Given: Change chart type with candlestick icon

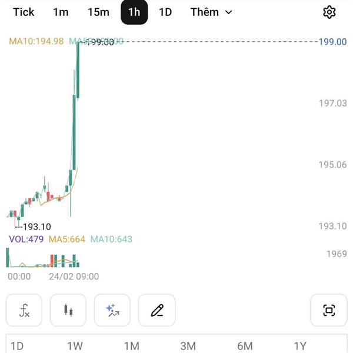Looking at the screenshot, I should click(68, 310).
